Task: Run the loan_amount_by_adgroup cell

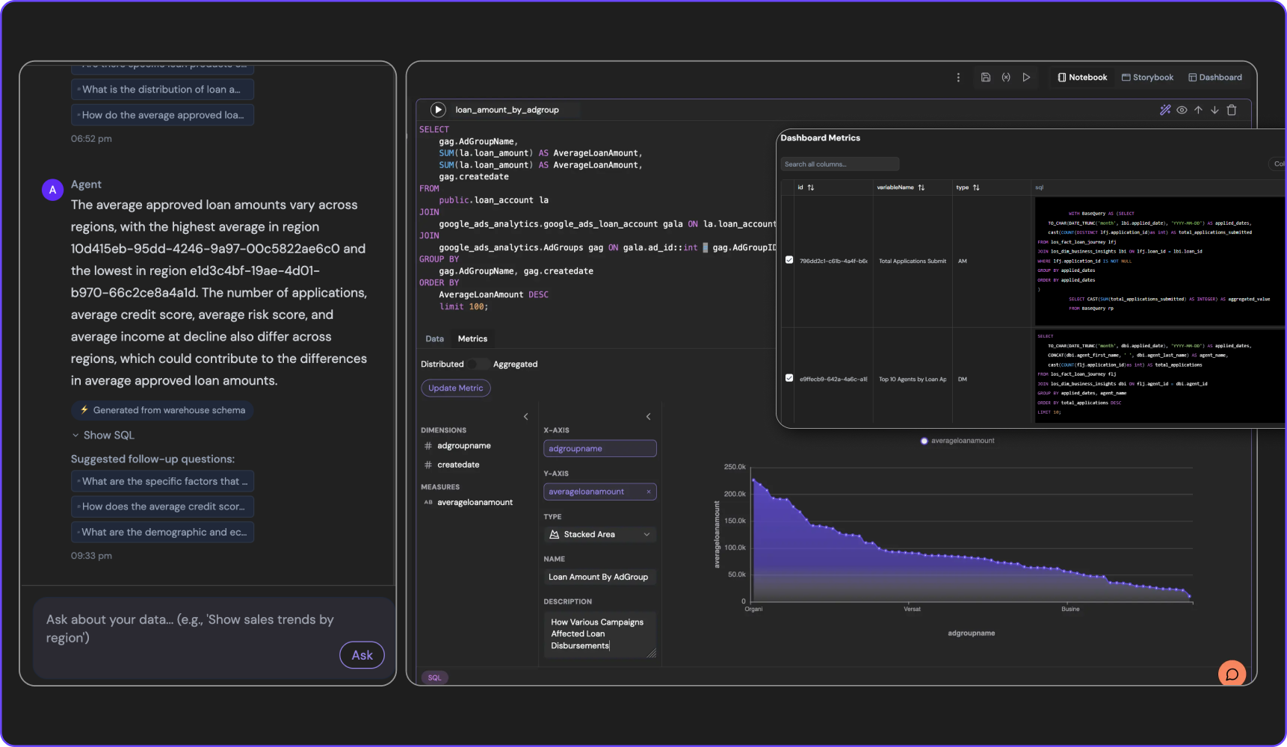Action: point(438,110)
